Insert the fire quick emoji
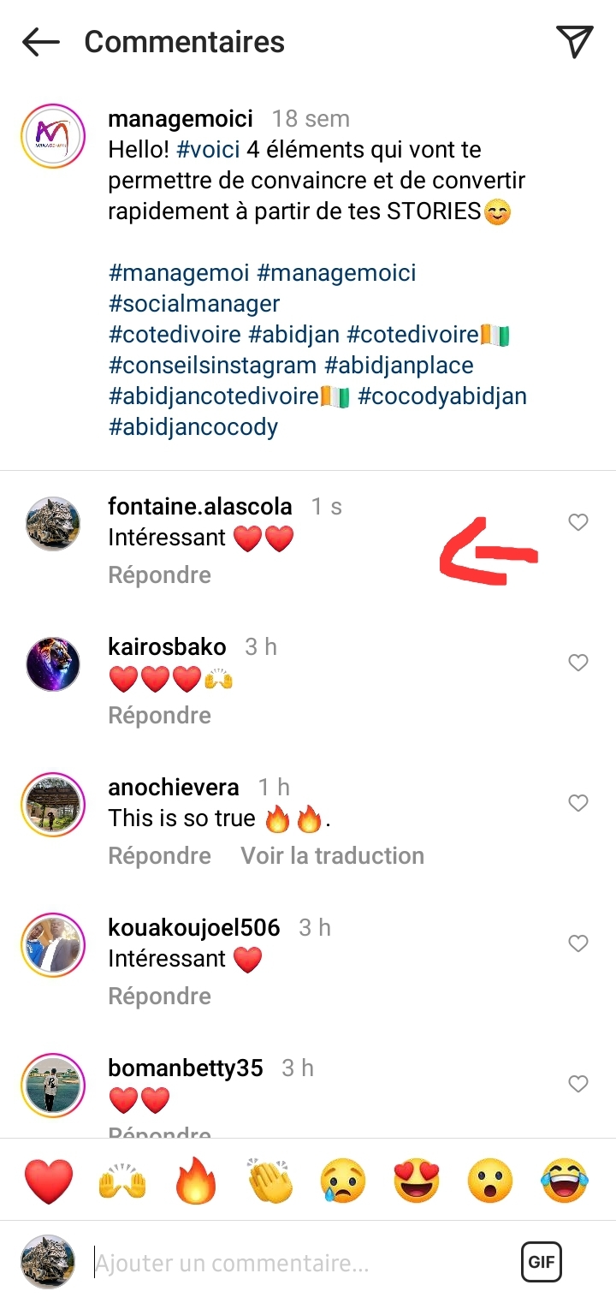The image size is (616, 1303). (196, 1181)
